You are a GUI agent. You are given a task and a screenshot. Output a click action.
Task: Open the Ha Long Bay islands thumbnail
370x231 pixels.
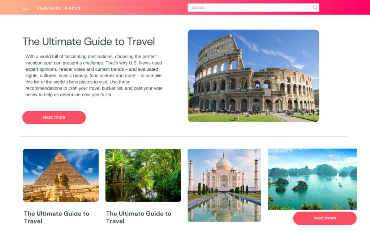(x=313, y=179)
